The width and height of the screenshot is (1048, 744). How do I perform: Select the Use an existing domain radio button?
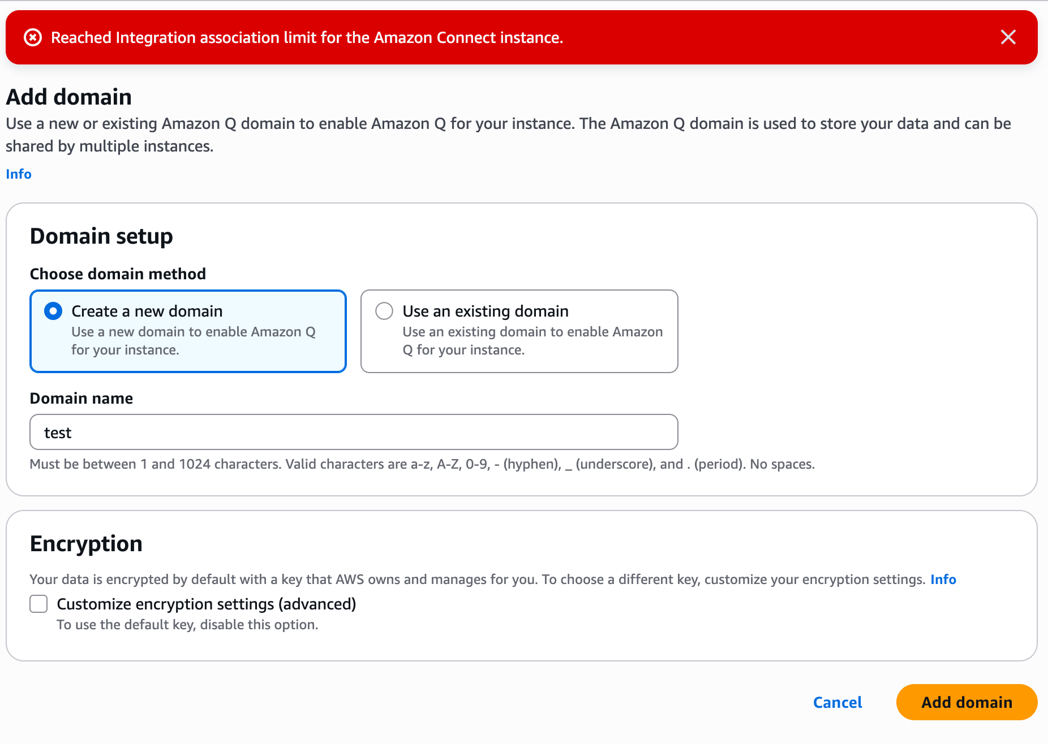point(384,311)
